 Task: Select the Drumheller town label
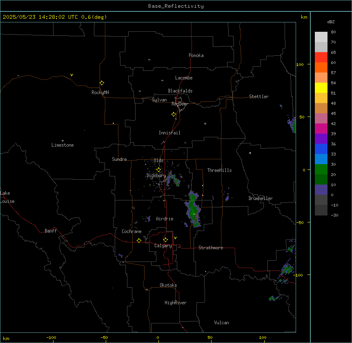[261, 198]
